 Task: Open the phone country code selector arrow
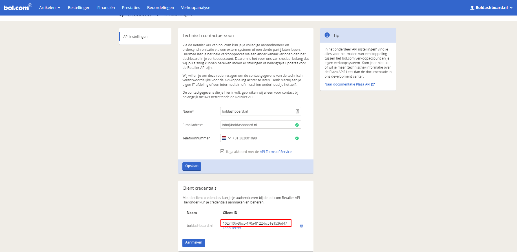pyautogui.click(x=229, y=138)
